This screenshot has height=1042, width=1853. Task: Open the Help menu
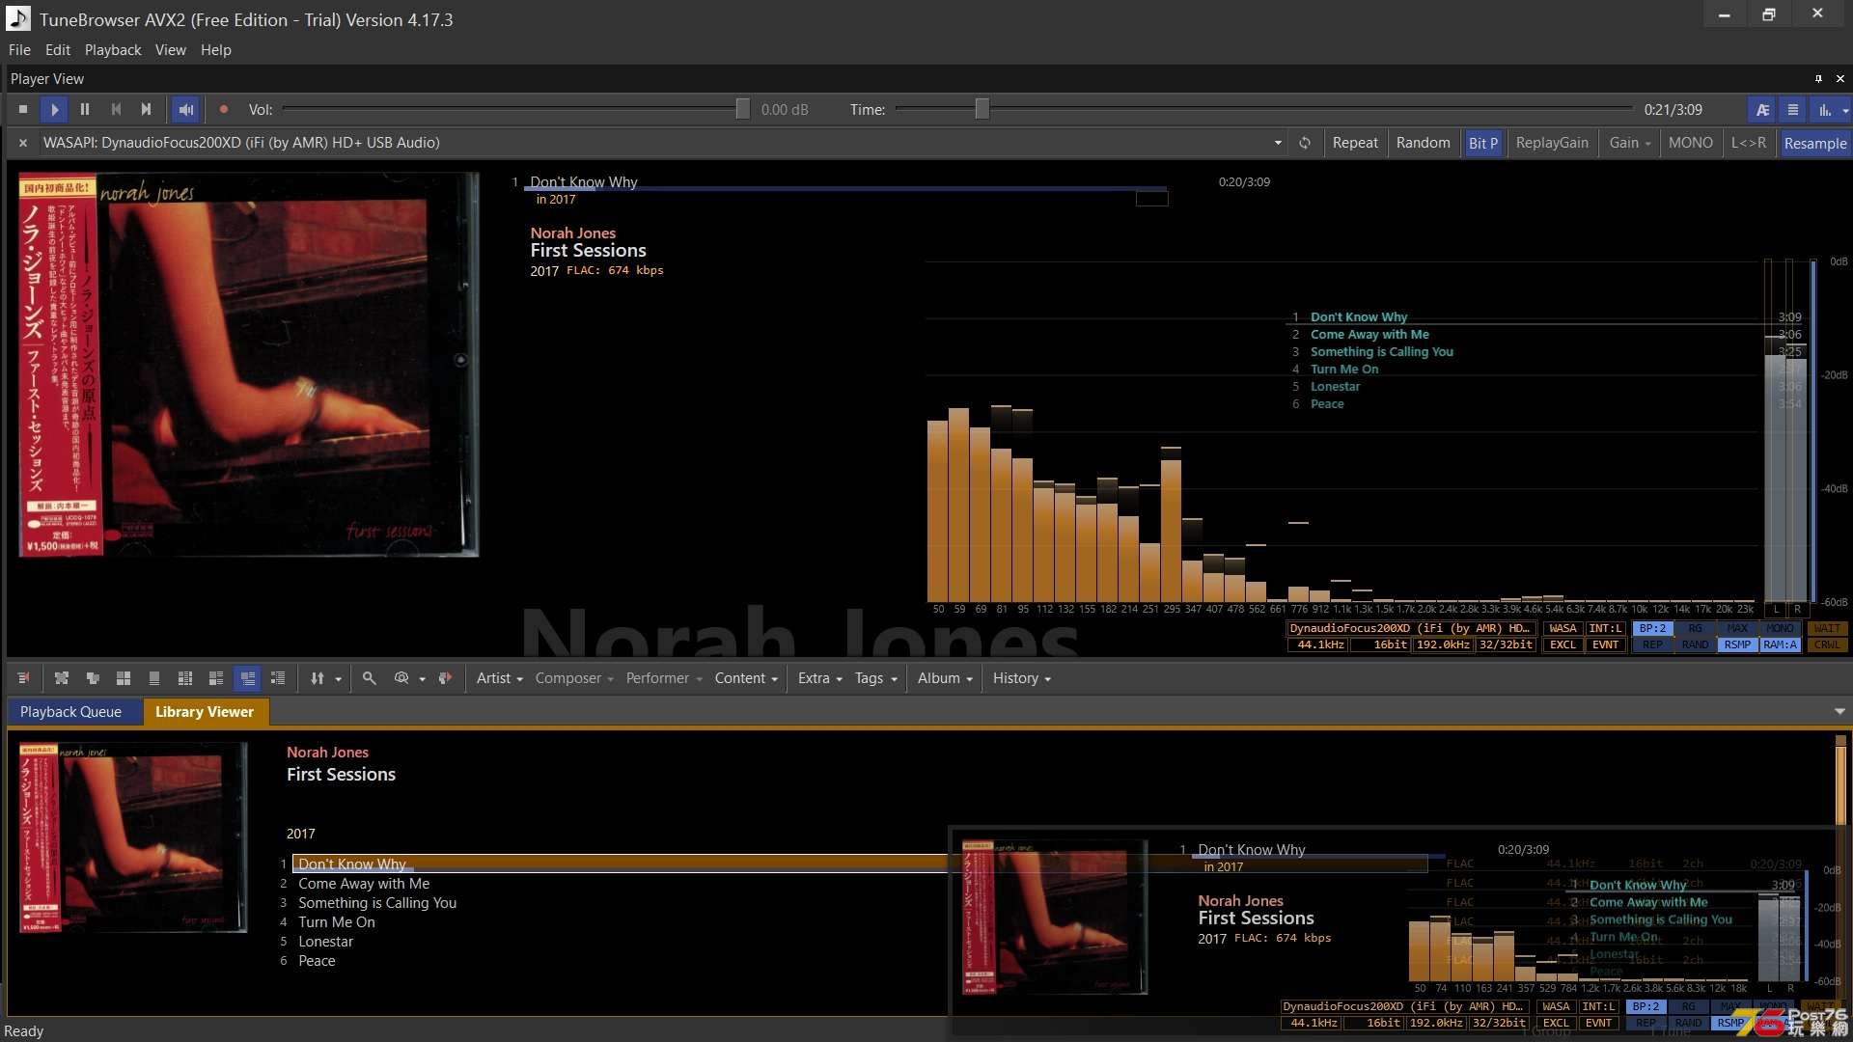pyautogui.click(x=216, y=50)
